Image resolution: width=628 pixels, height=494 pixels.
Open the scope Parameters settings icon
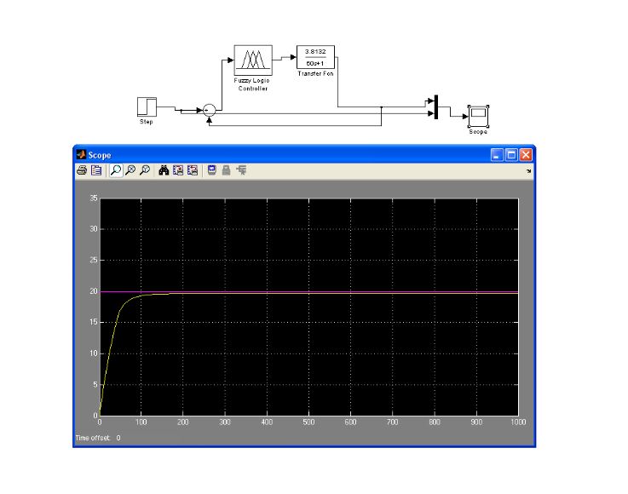point(96,170)
